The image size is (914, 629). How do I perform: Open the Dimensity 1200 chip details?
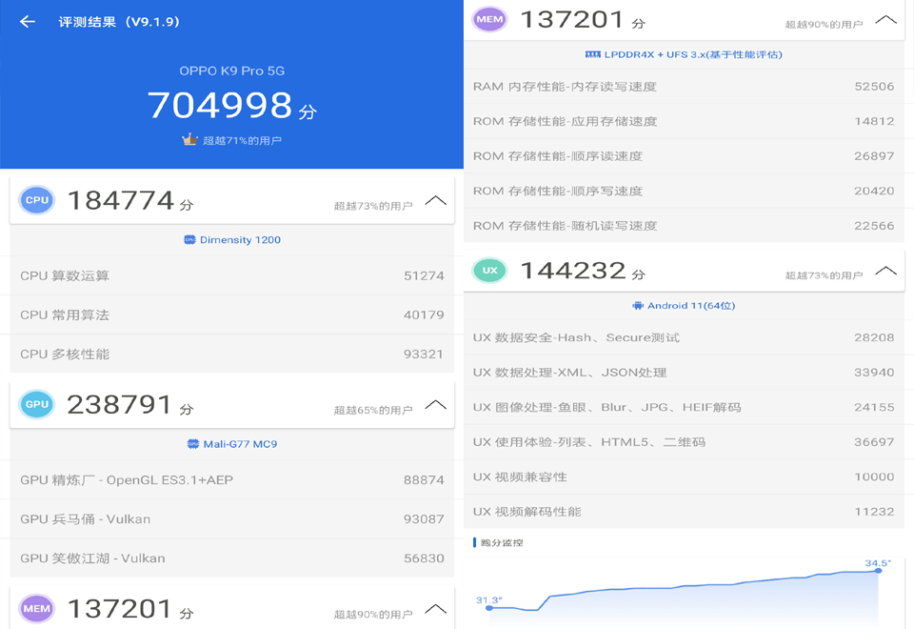(x=231, y=240)
